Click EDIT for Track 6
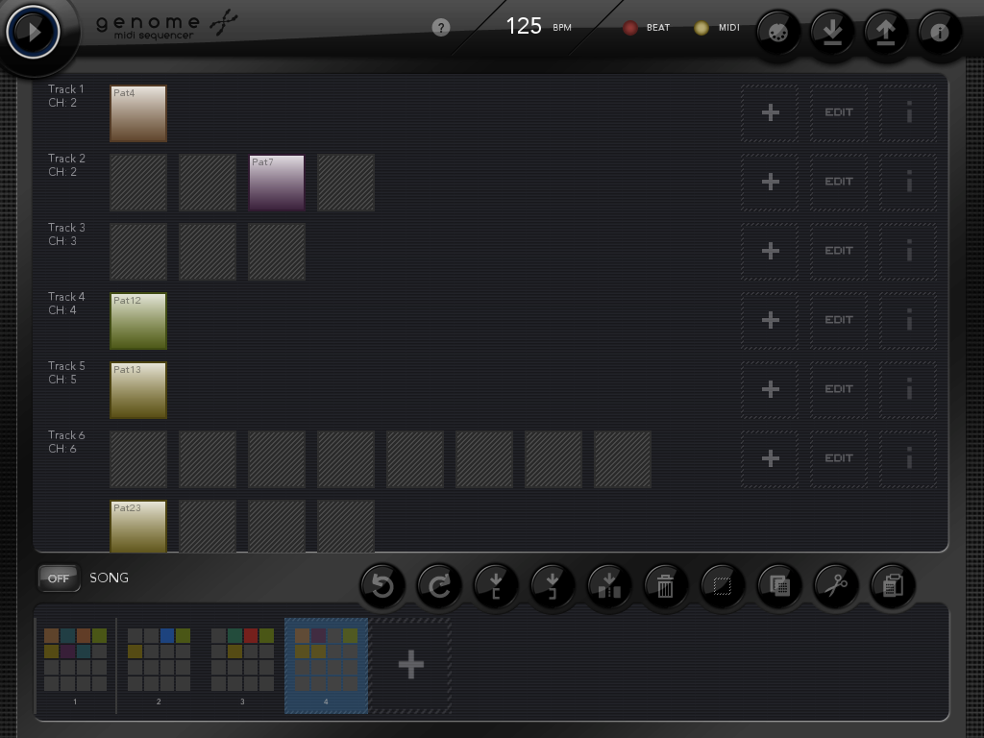Image resolution: width=984 pixels, height=738 pixels. 839,458
